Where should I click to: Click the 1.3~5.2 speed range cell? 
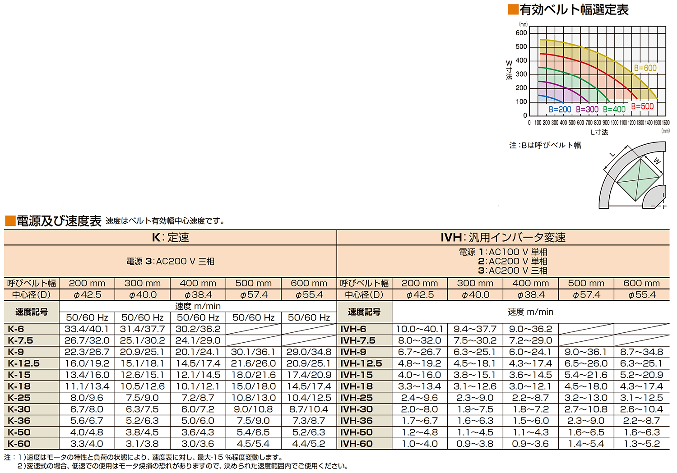(x=642, y=444)
